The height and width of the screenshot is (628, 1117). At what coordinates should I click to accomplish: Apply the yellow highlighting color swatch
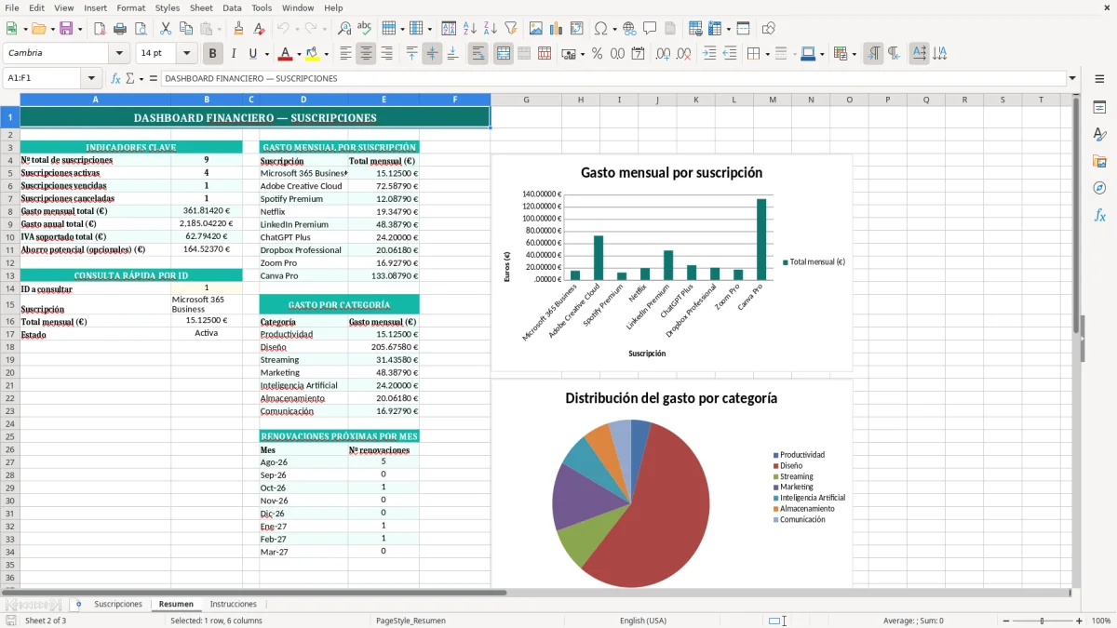(313, 54)
